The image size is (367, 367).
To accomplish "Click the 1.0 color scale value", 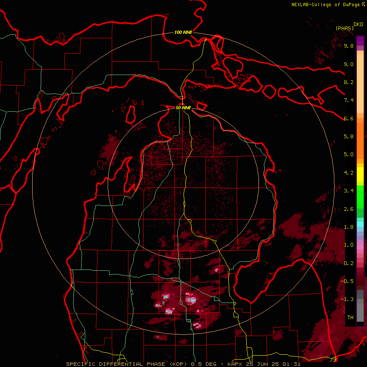I will (349, 245).
